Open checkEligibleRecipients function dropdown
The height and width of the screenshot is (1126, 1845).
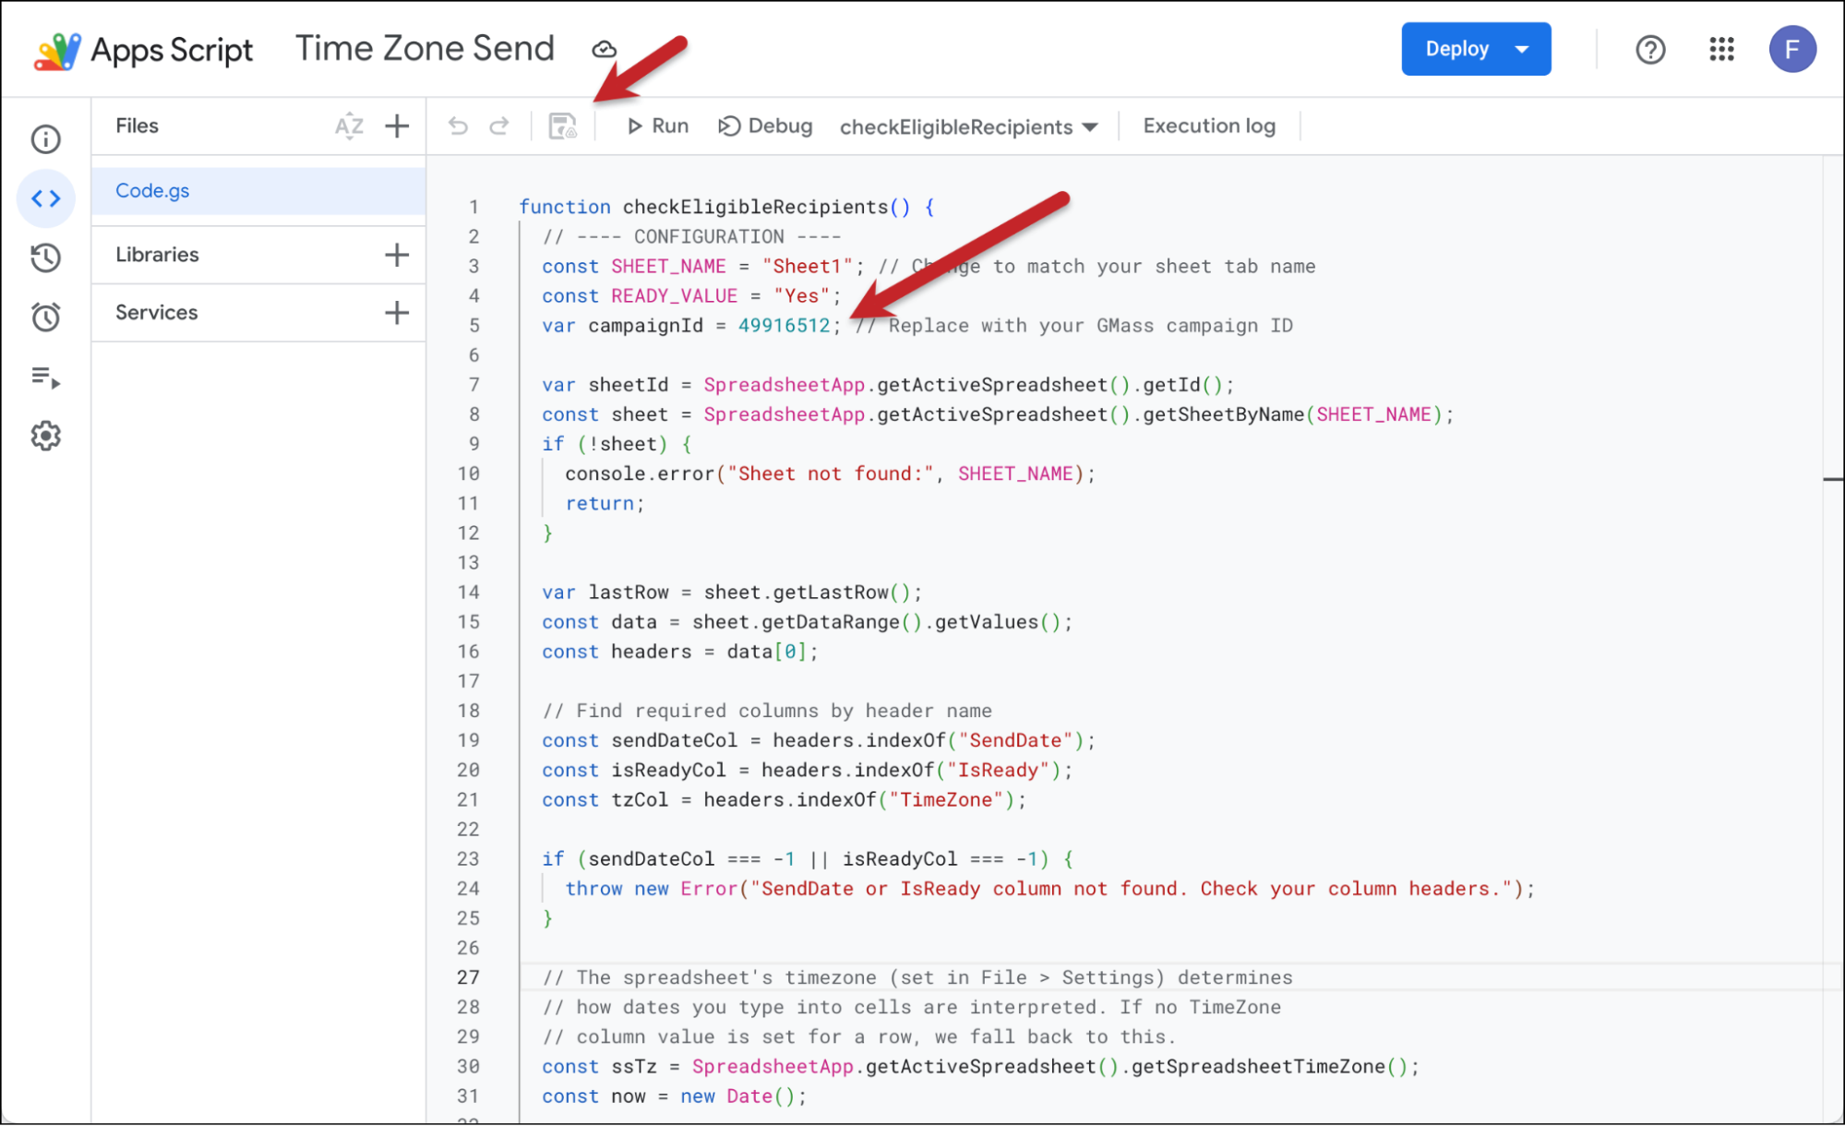click(x=968, y=126)
